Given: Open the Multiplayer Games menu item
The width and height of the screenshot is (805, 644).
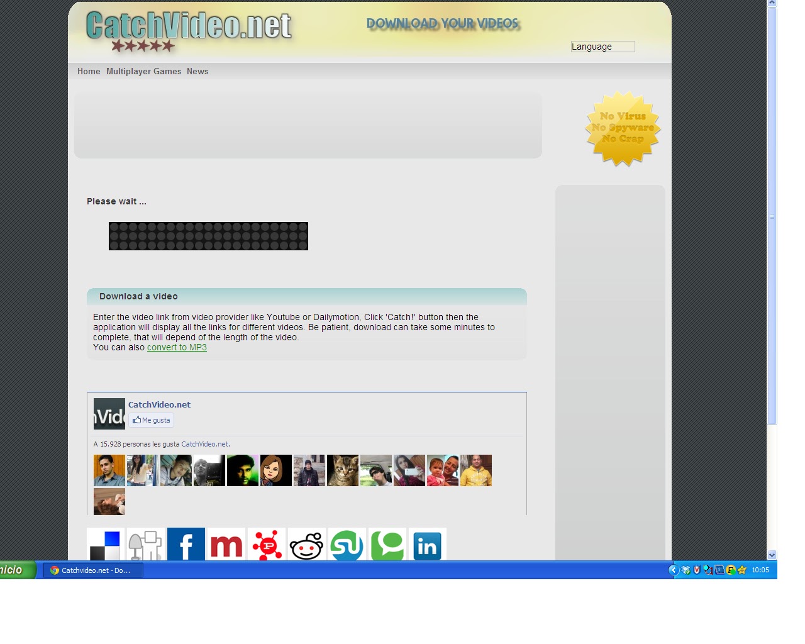Looking at the screenshot, I should (143, 71).
